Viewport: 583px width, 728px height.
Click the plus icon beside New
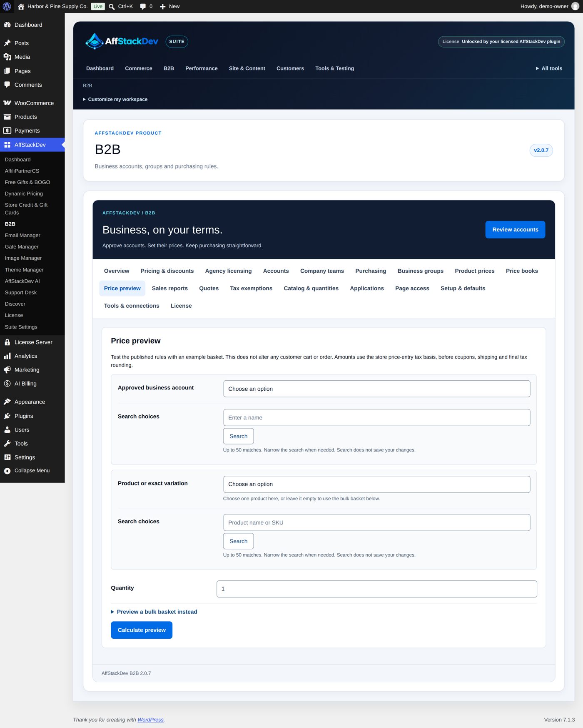click(163, 7)
